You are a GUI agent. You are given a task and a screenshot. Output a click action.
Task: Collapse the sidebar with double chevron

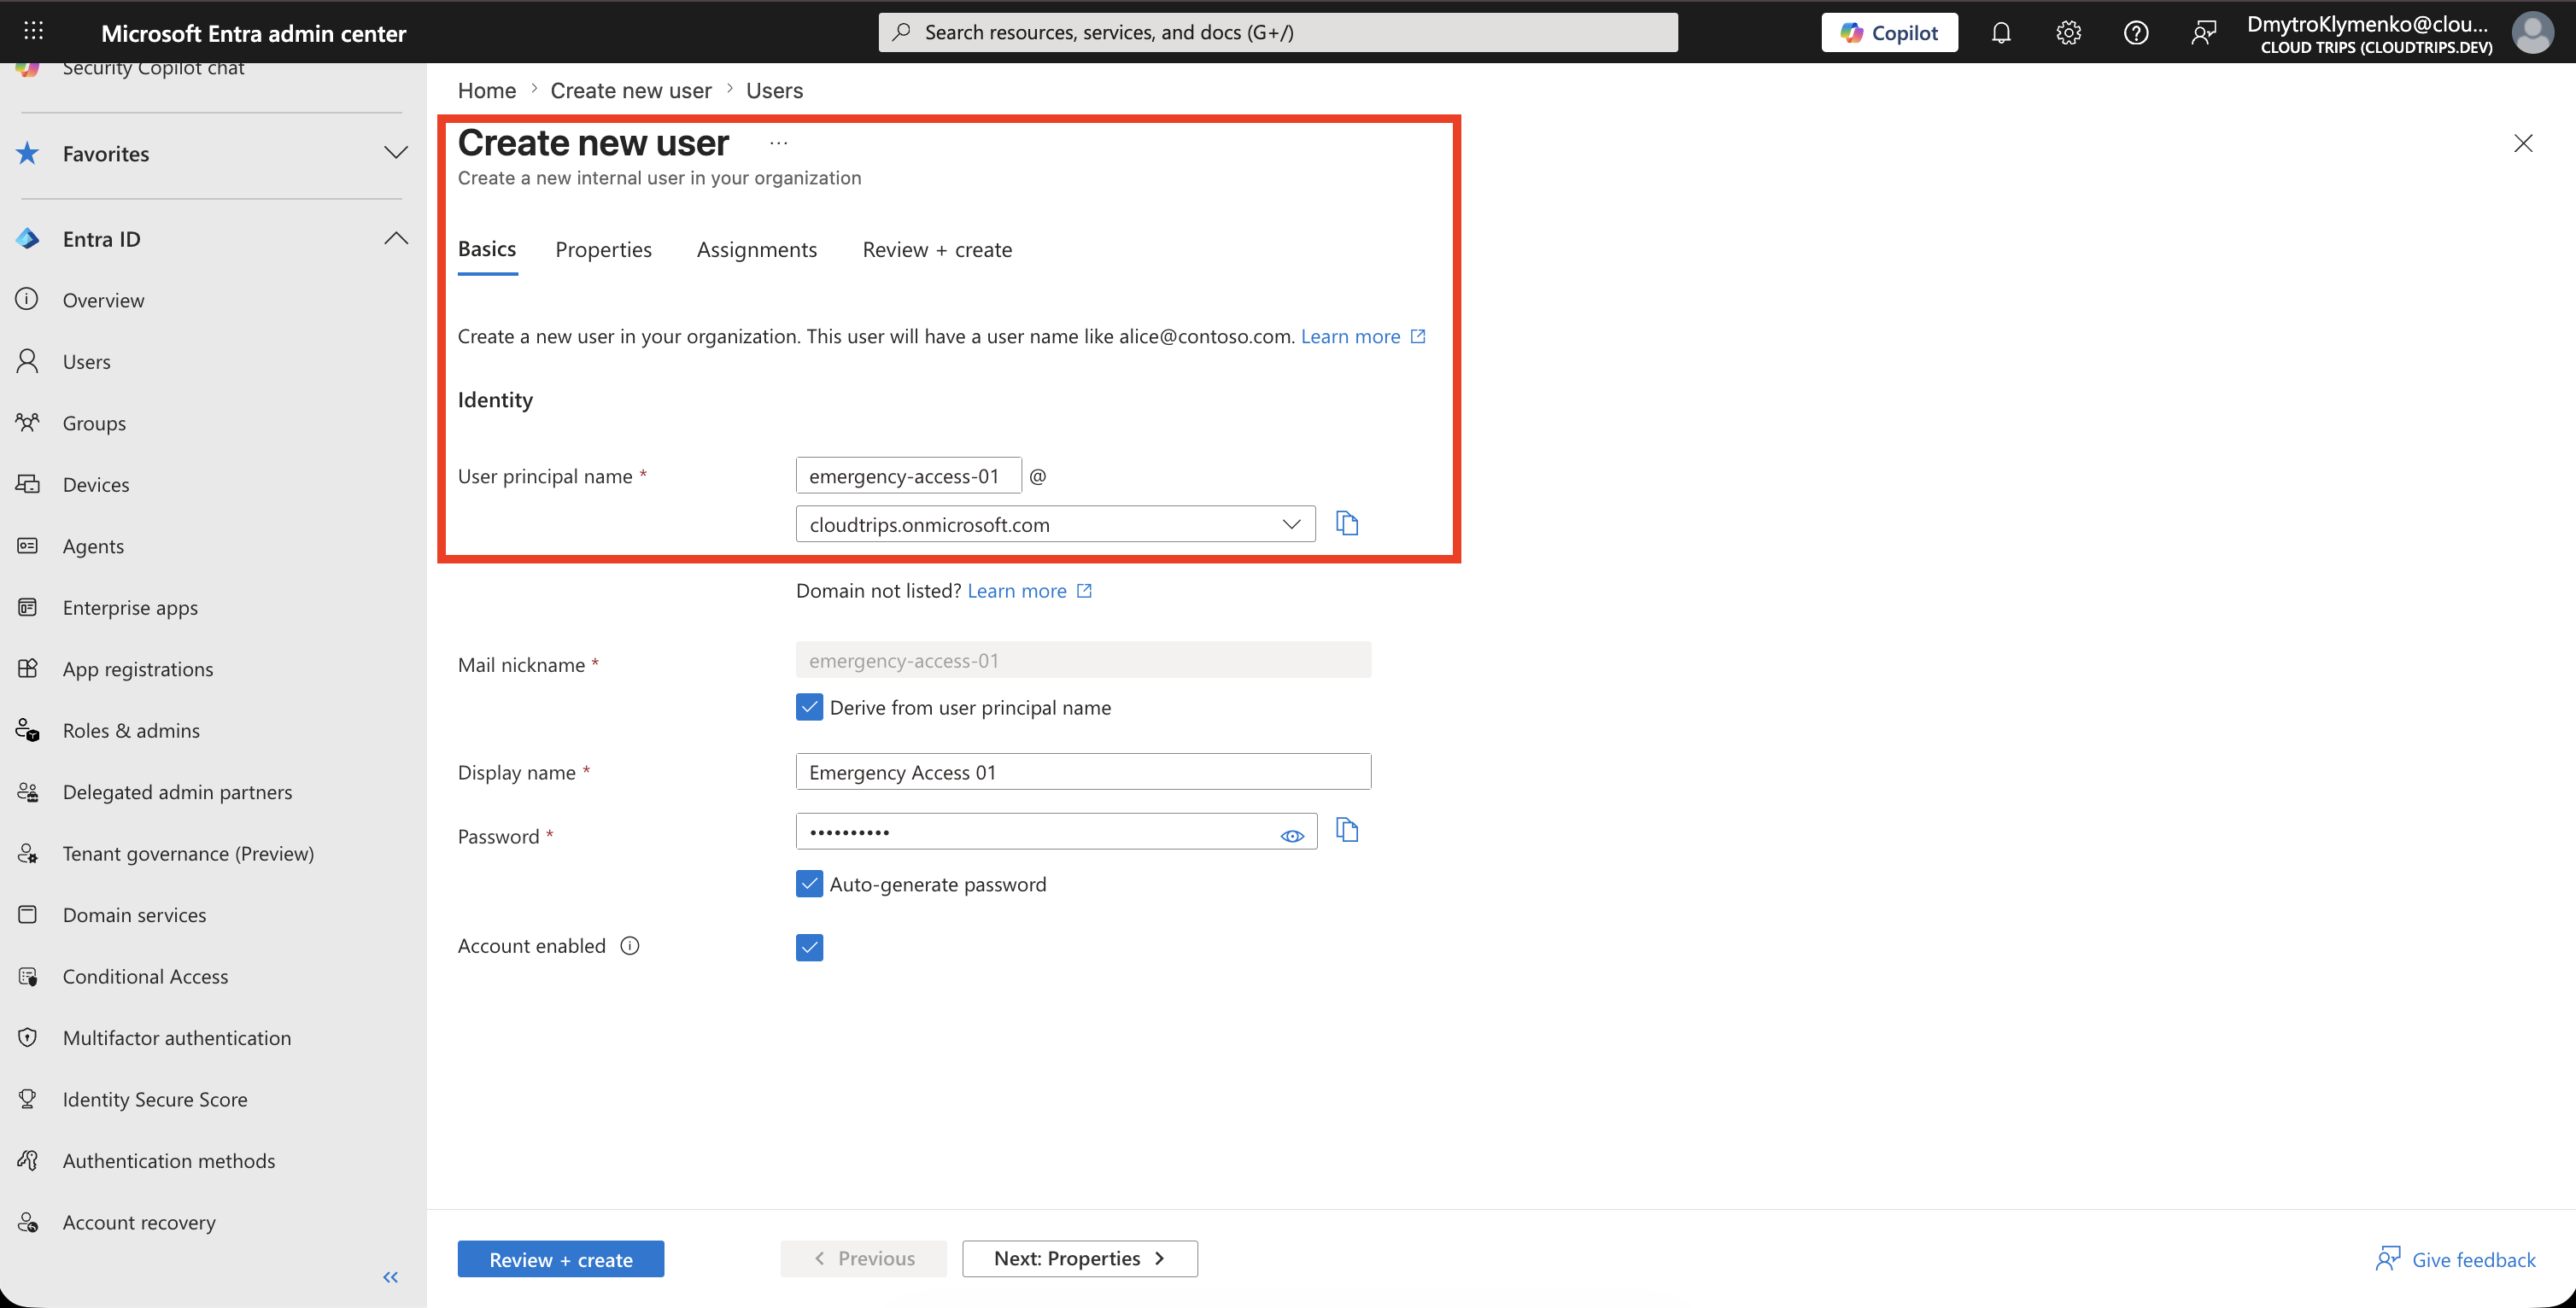click(391, 1277)
